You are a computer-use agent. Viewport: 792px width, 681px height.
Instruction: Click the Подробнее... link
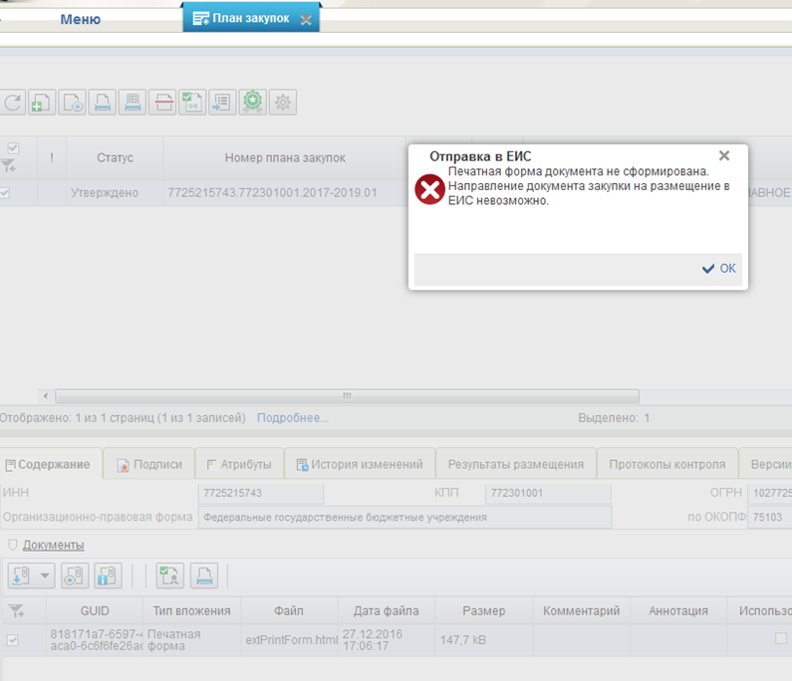pyautogui.click(x=293, y=418)
